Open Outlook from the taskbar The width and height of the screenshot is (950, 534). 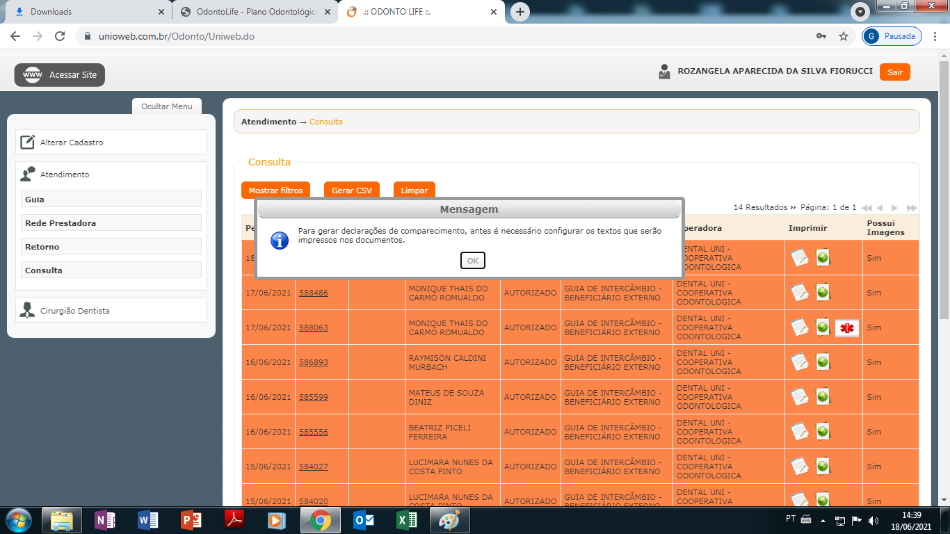click(364, 520)
